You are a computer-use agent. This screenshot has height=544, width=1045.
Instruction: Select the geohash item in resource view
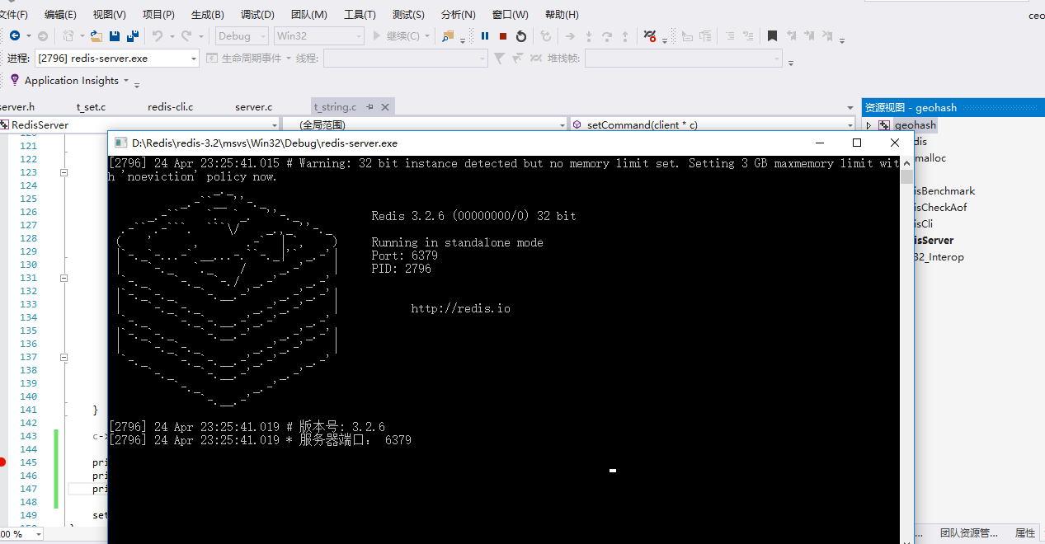[x=915, y=125]
